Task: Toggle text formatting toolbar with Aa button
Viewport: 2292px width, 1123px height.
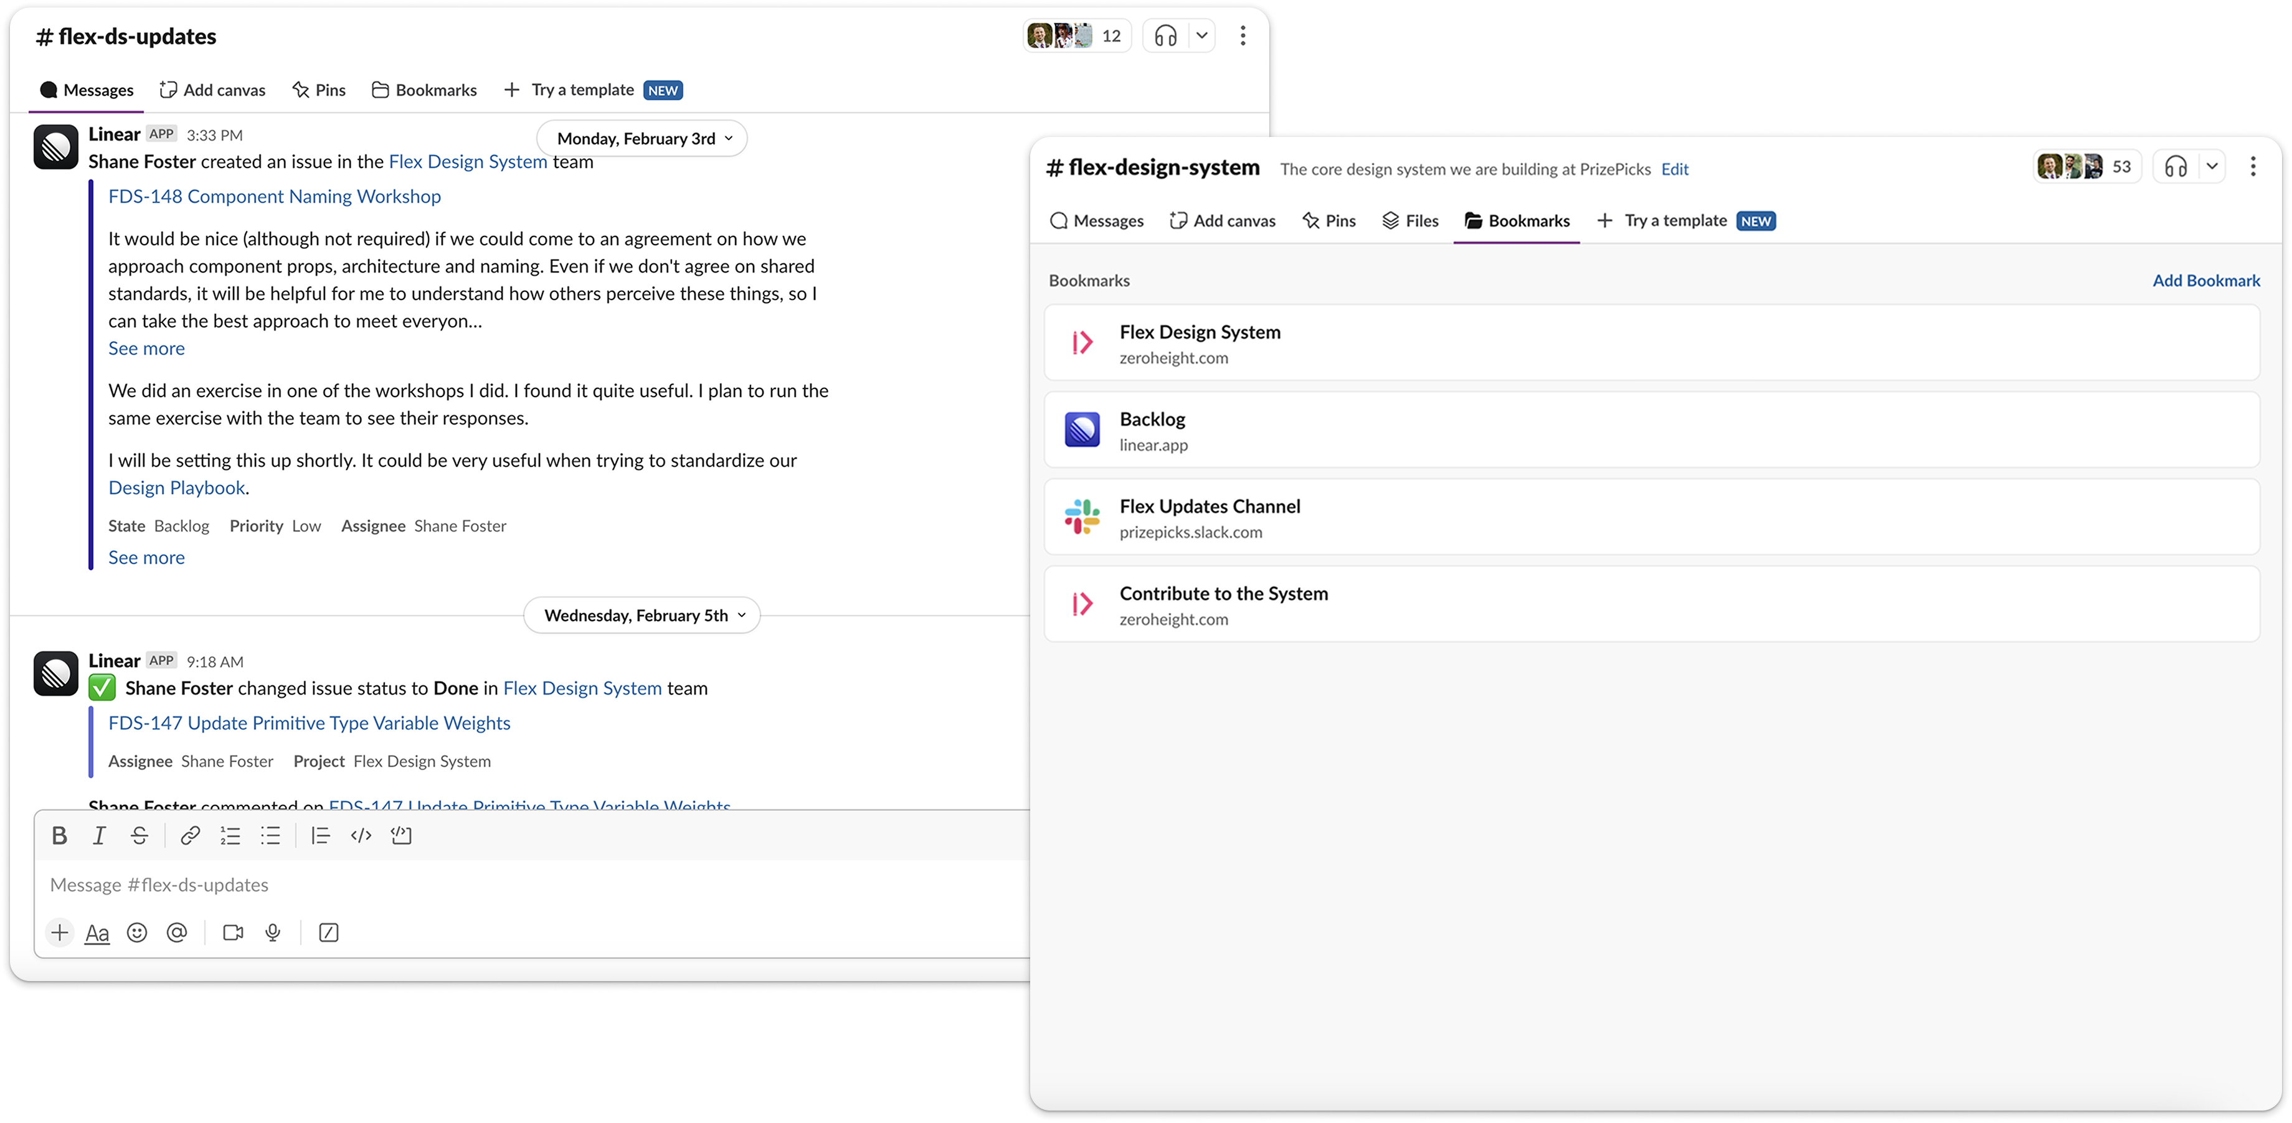Action: coord(97,932)
